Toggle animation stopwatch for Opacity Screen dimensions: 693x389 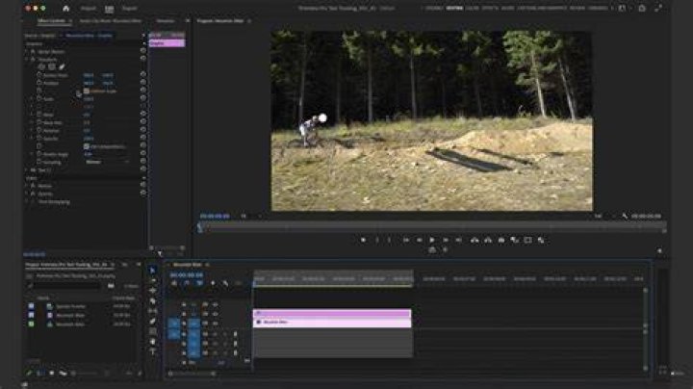pos(38,139)
